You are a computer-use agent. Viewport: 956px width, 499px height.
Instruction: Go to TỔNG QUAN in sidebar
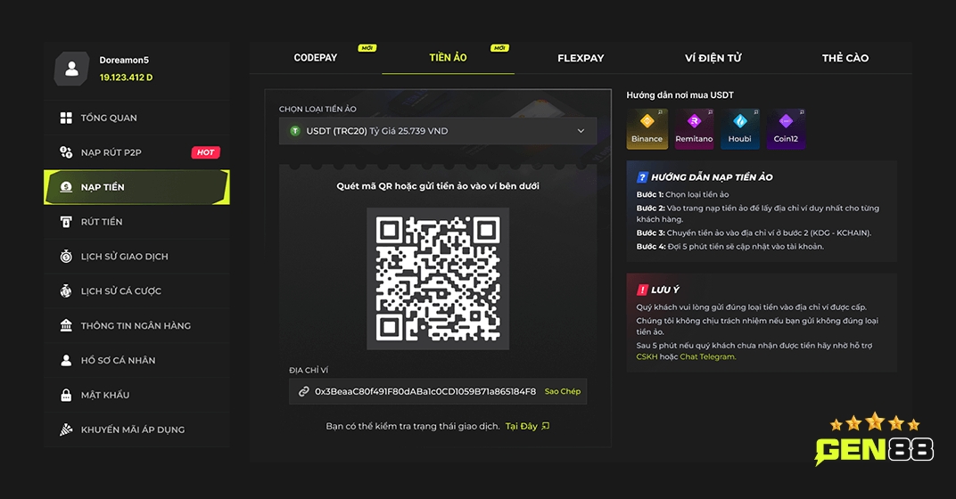pos(136,118)
